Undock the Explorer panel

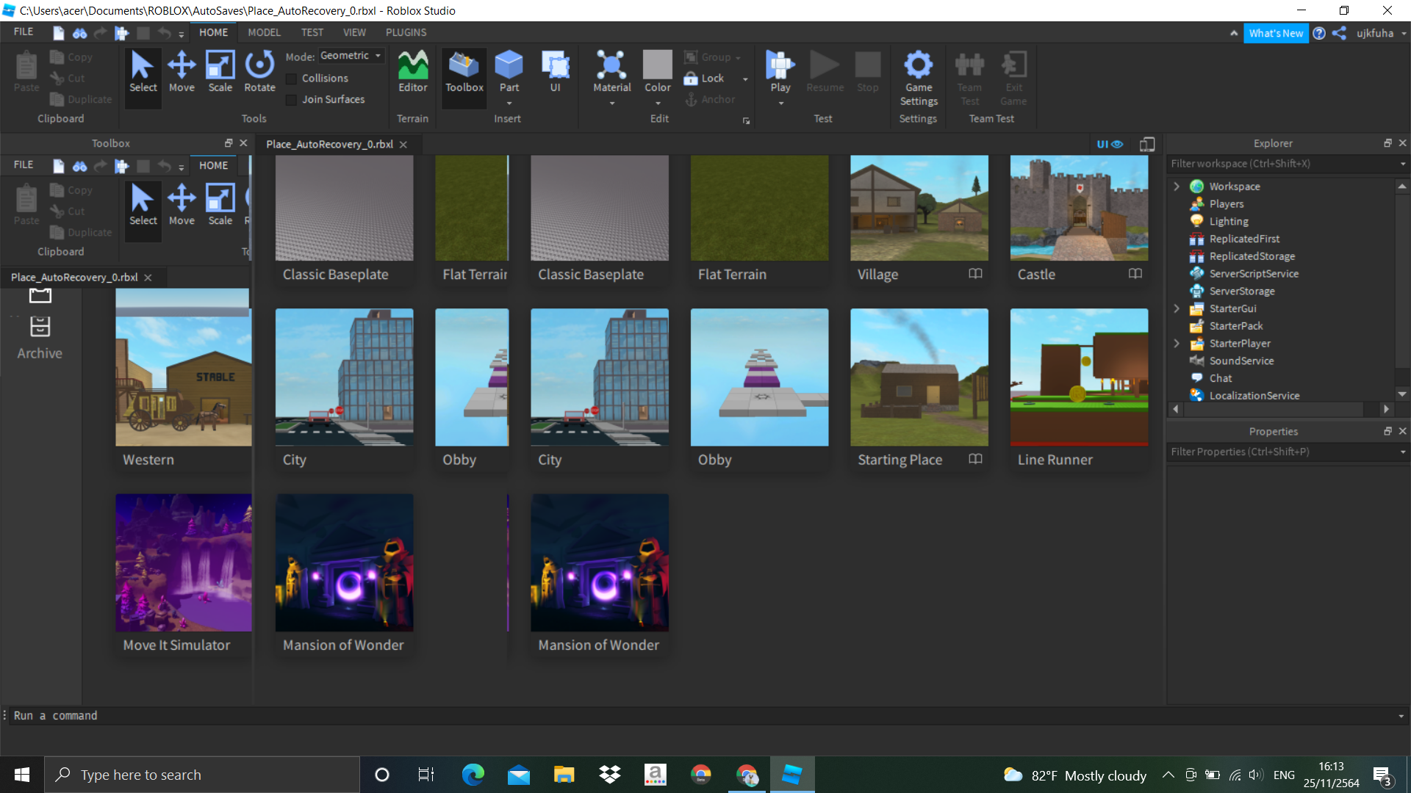(x=1387, y=143)
